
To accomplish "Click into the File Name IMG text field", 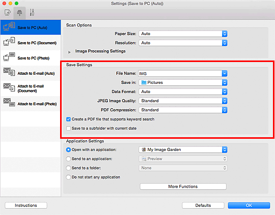I will tap(180, 74).
